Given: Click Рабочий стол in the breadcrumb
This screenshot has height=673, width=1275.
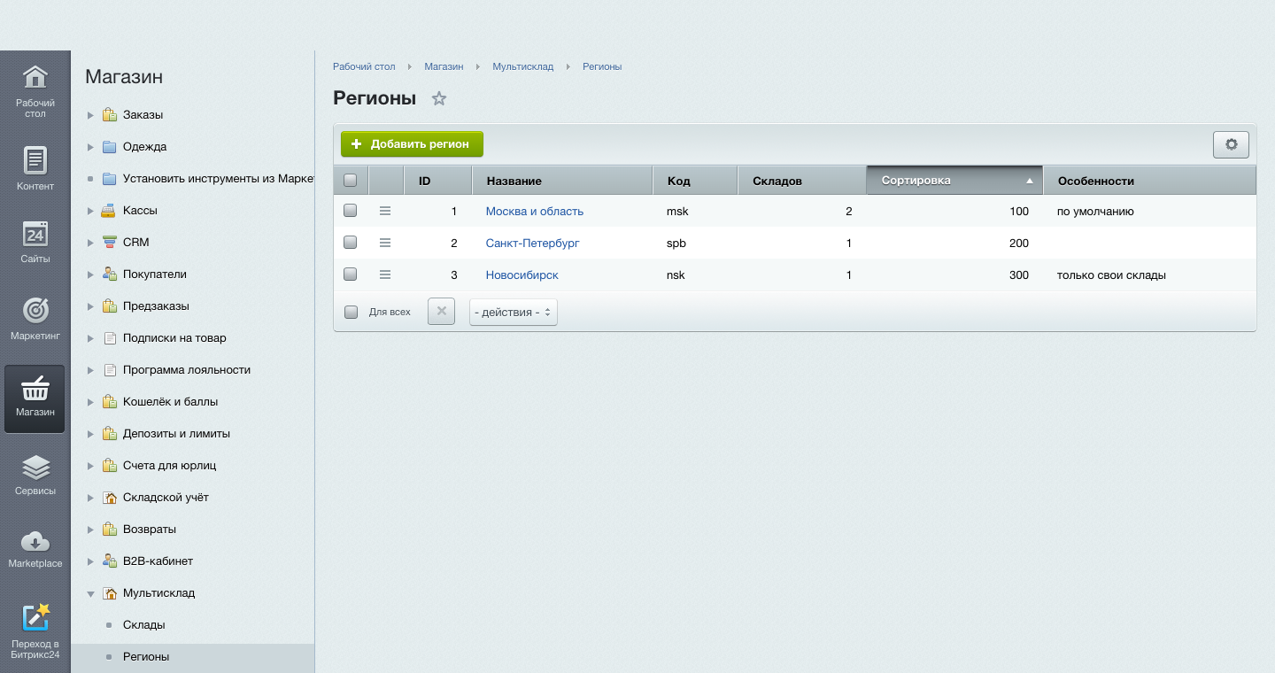Looking at the screenshot, I should point(364,67).
